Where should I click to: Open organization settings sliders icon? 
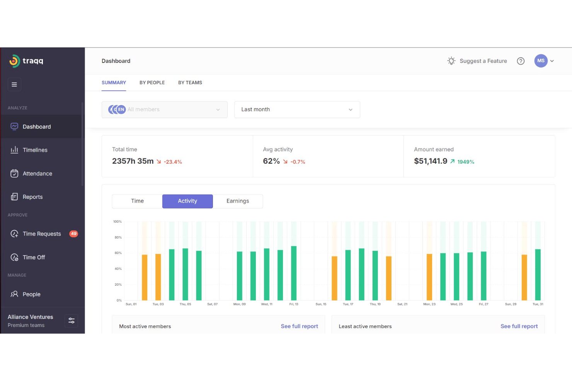point(71,321)
